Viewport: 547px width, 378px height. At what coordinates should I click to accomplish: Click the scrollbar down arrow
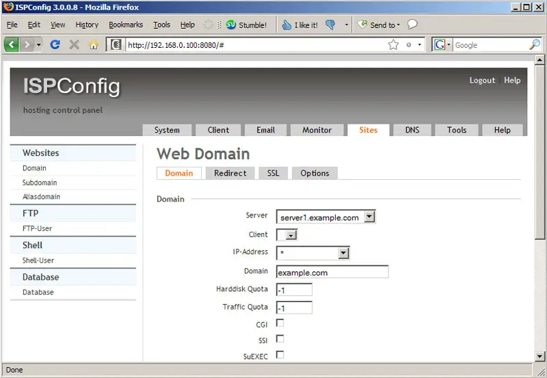click(539, 356)
